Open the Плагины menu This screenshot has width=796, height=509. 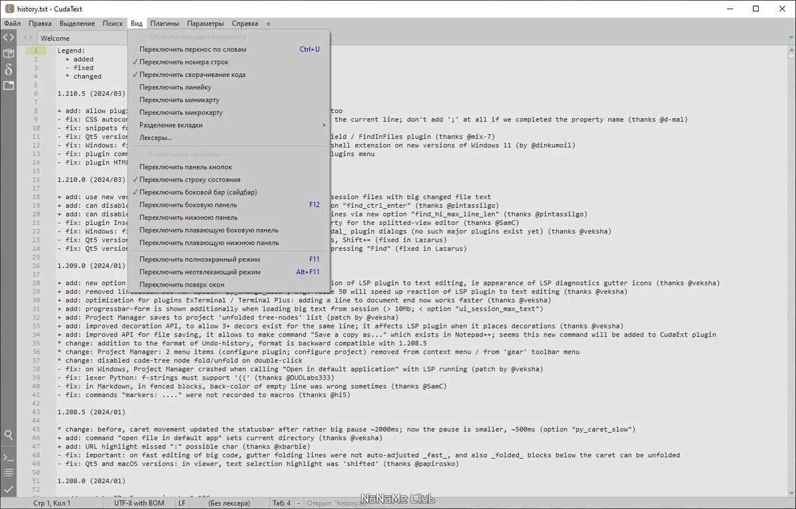click(165, 23)
